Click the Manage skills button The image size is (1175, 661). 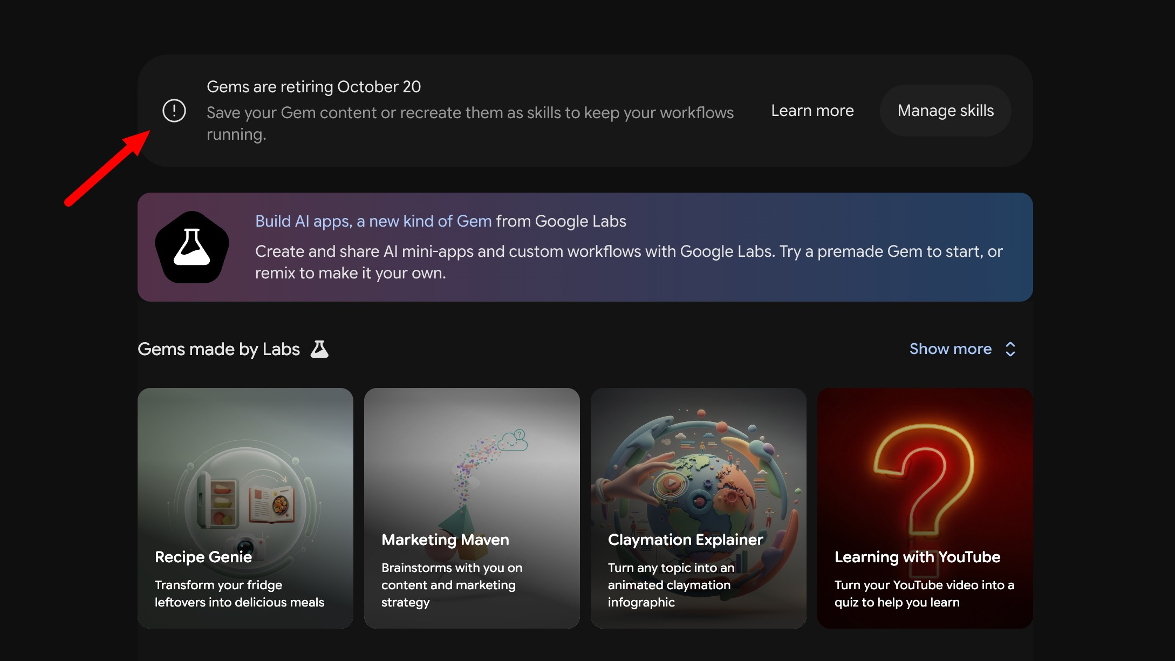pyautogui.click(x=946, y=111)
